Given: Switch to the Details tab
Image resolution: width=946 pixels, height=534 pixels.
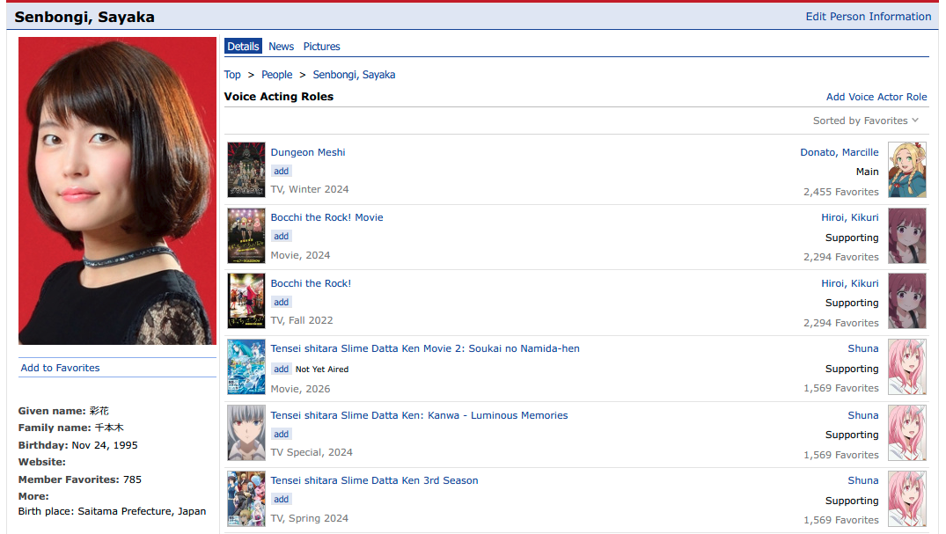Looking at the screenshot, I should 243,47.
